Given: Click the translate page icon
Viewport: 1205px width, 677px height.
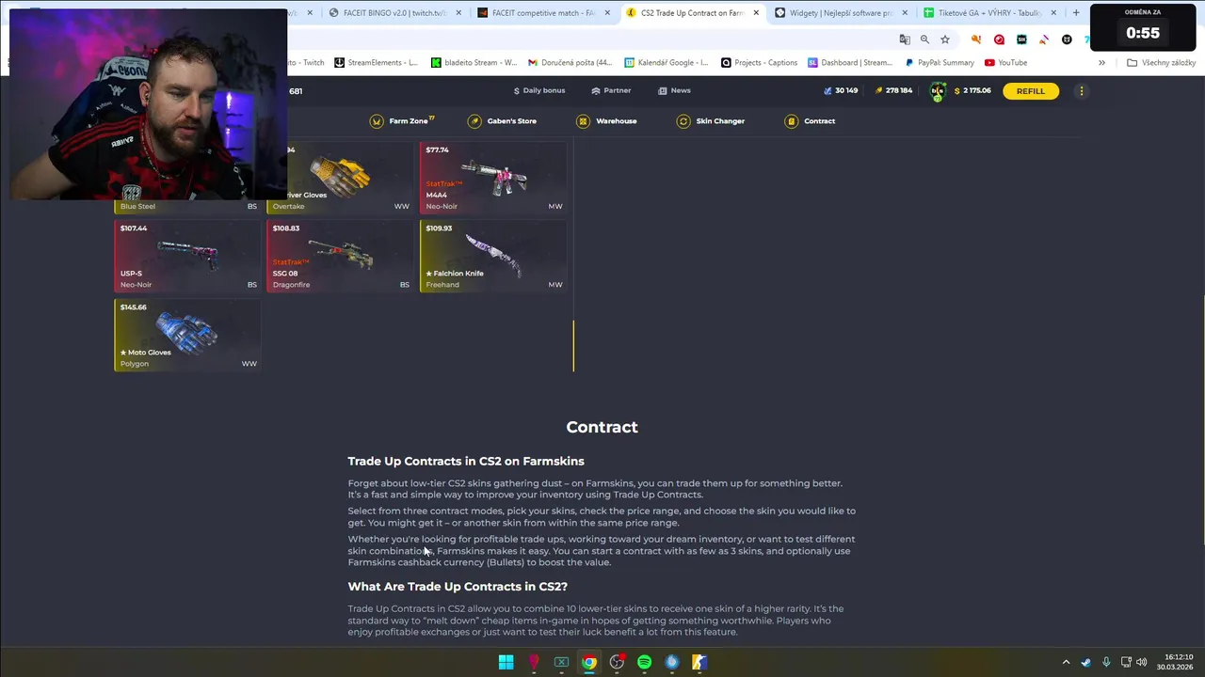Looking at the screenshot, I should (x=905, y=39).
